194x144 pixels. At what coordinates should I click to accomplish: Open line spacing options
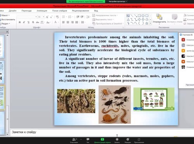click(88, 17)
